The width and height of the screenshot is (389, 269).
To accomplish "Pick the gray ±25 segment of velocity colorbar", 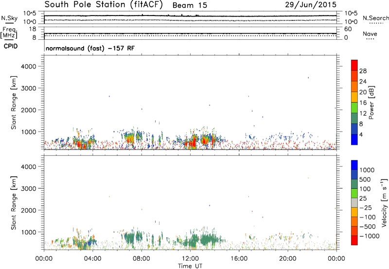I will tap(354, 203).
